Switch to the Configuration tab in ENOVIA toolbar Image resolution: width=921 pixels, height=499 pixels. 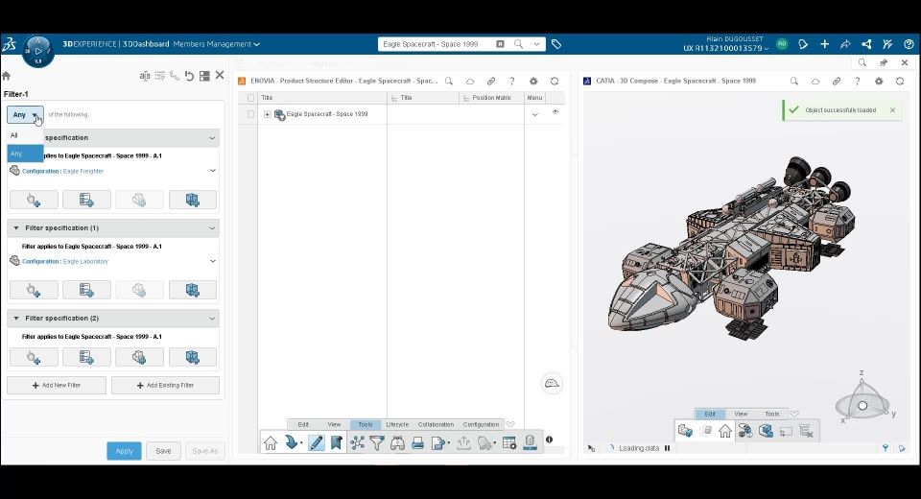pyautogui.click(x=481, y=424)
